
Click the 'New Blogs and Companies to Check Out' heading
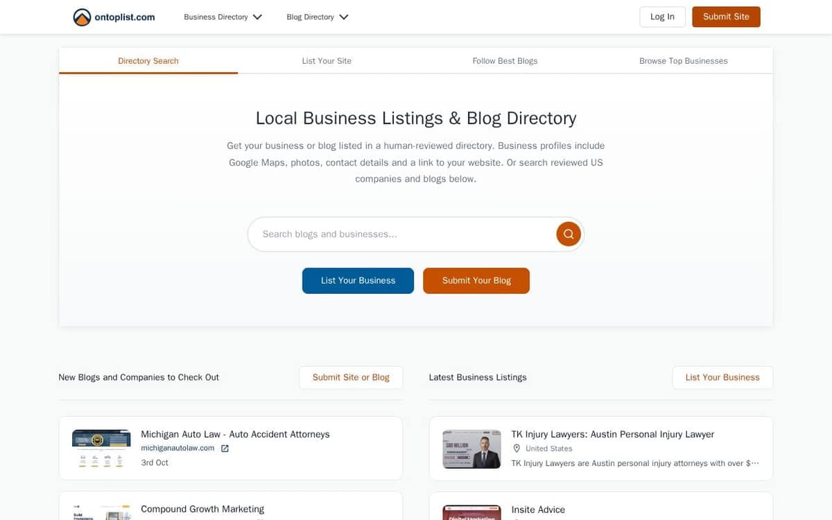(x=139, y=377)
